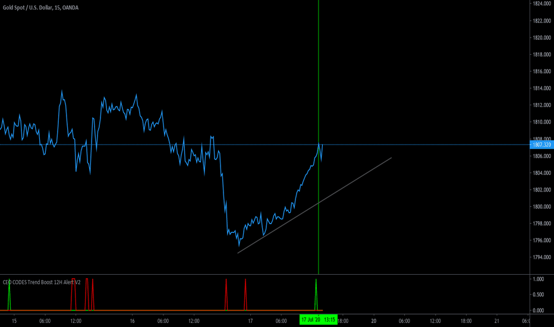The image size is (554, 327).
Task: Select the gray ascending trend line
Action: point(314,205)
